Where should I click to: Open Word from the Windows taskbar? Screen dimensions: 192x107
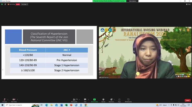coord(61,105)
